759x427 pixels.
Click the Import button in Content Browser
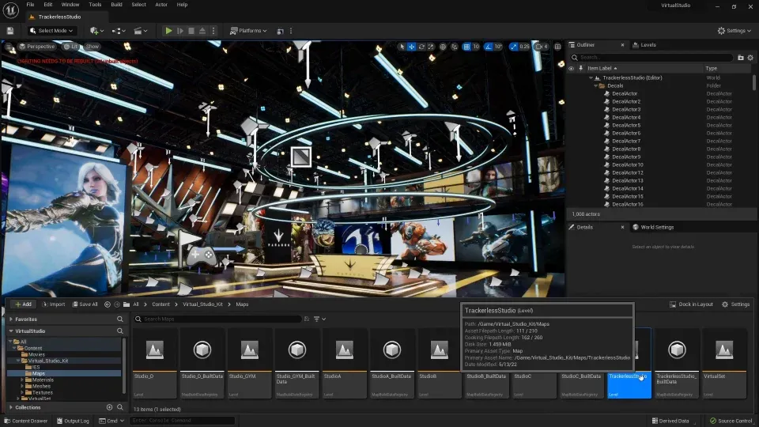click(54, 304)
